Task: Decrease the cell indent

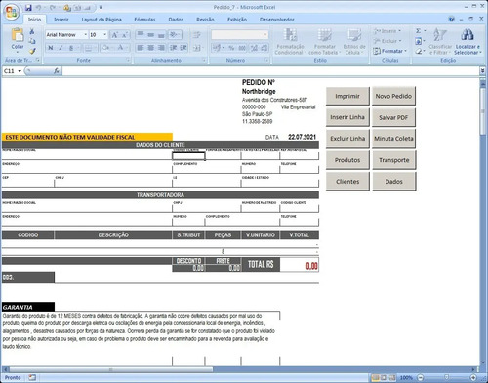Action: point(174,48)
